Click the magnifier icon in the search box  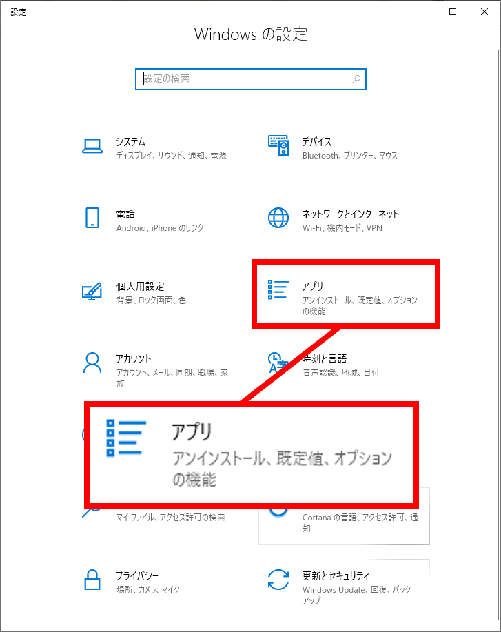pyautogui.click(x=356, y=79)
